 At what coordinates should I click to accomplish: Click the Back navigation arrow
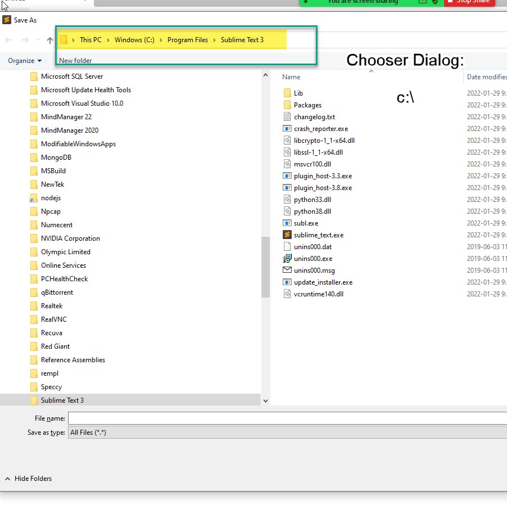click(x=9, y=40)
